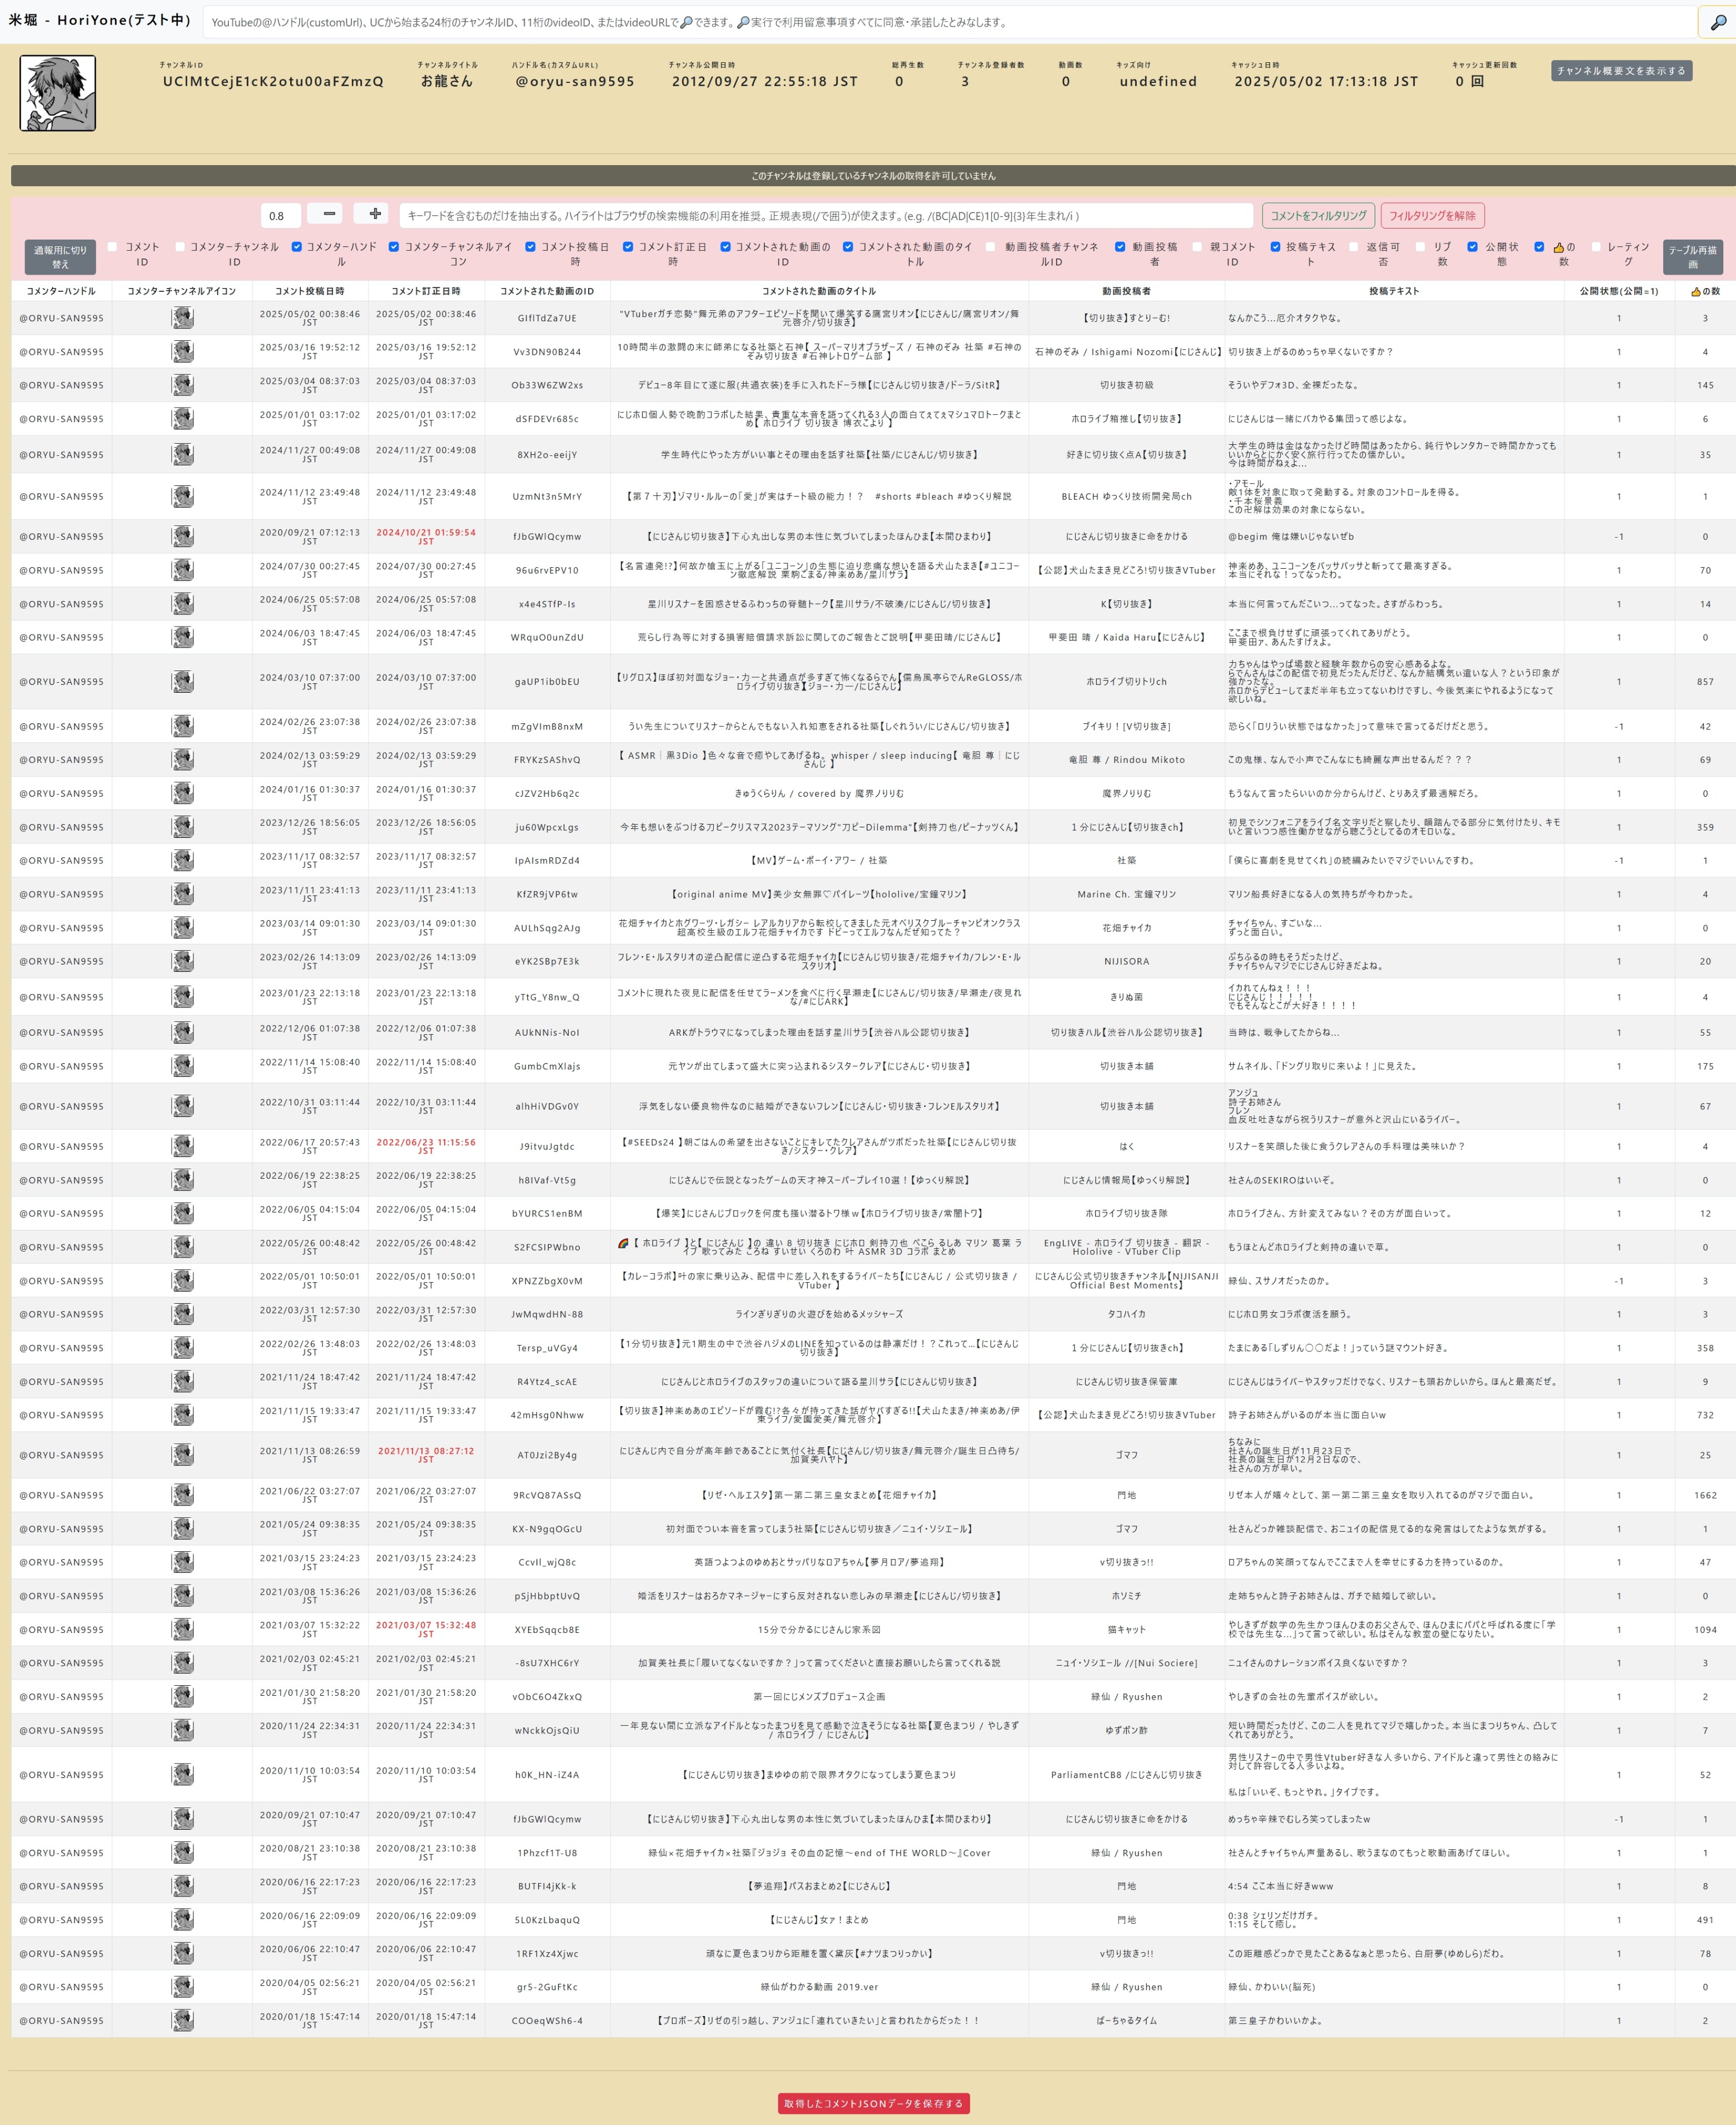Click the 投稿テキスト column header

click(1394, 291)
